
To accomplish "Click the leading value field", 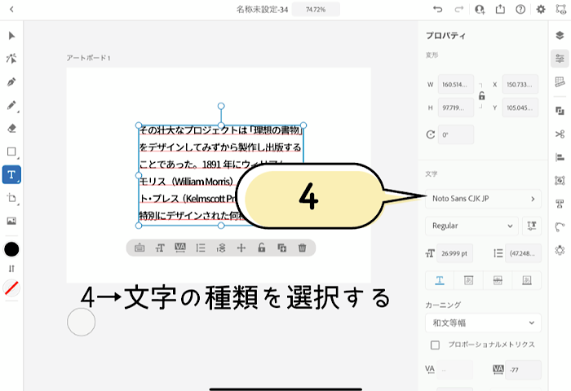I will tap(523, 253).
